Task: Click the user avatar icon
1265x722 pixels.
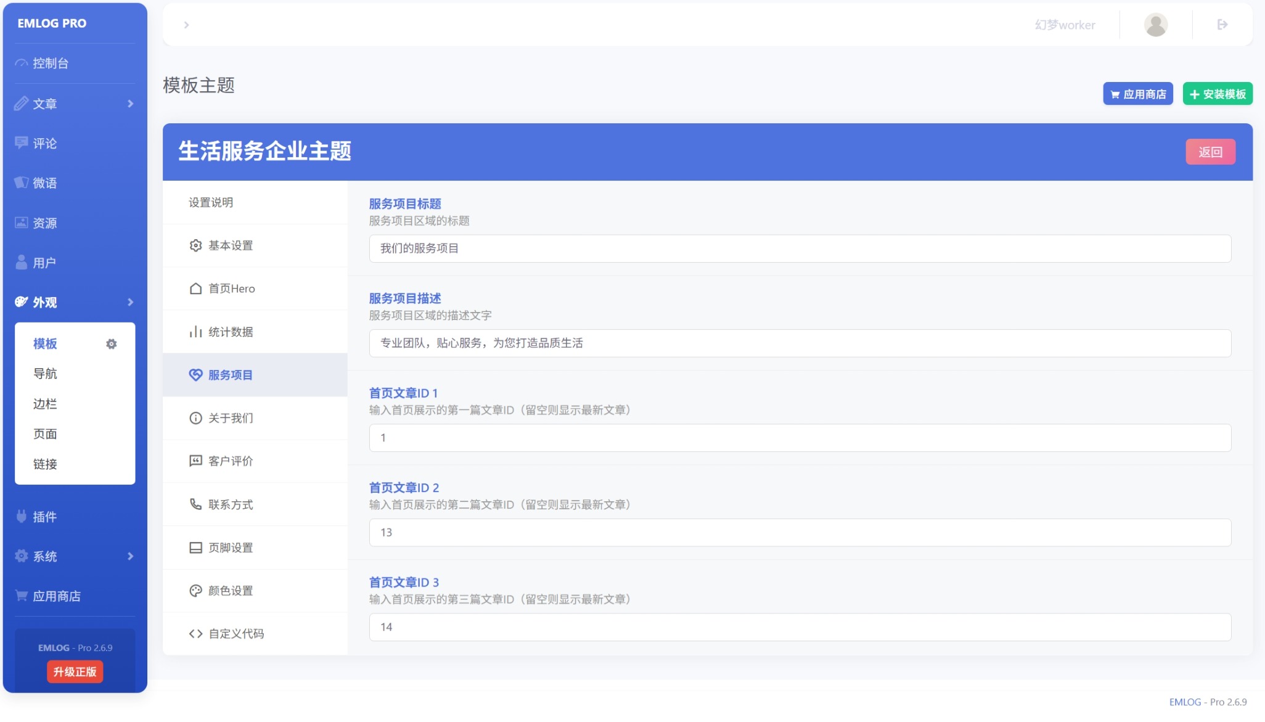Action: click(1155, 25)
